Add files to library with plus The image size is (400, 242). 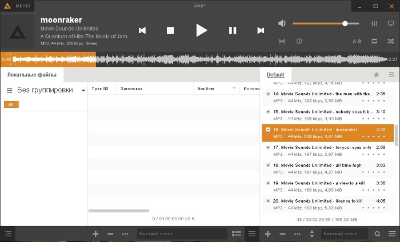click(x=95, y=234)
